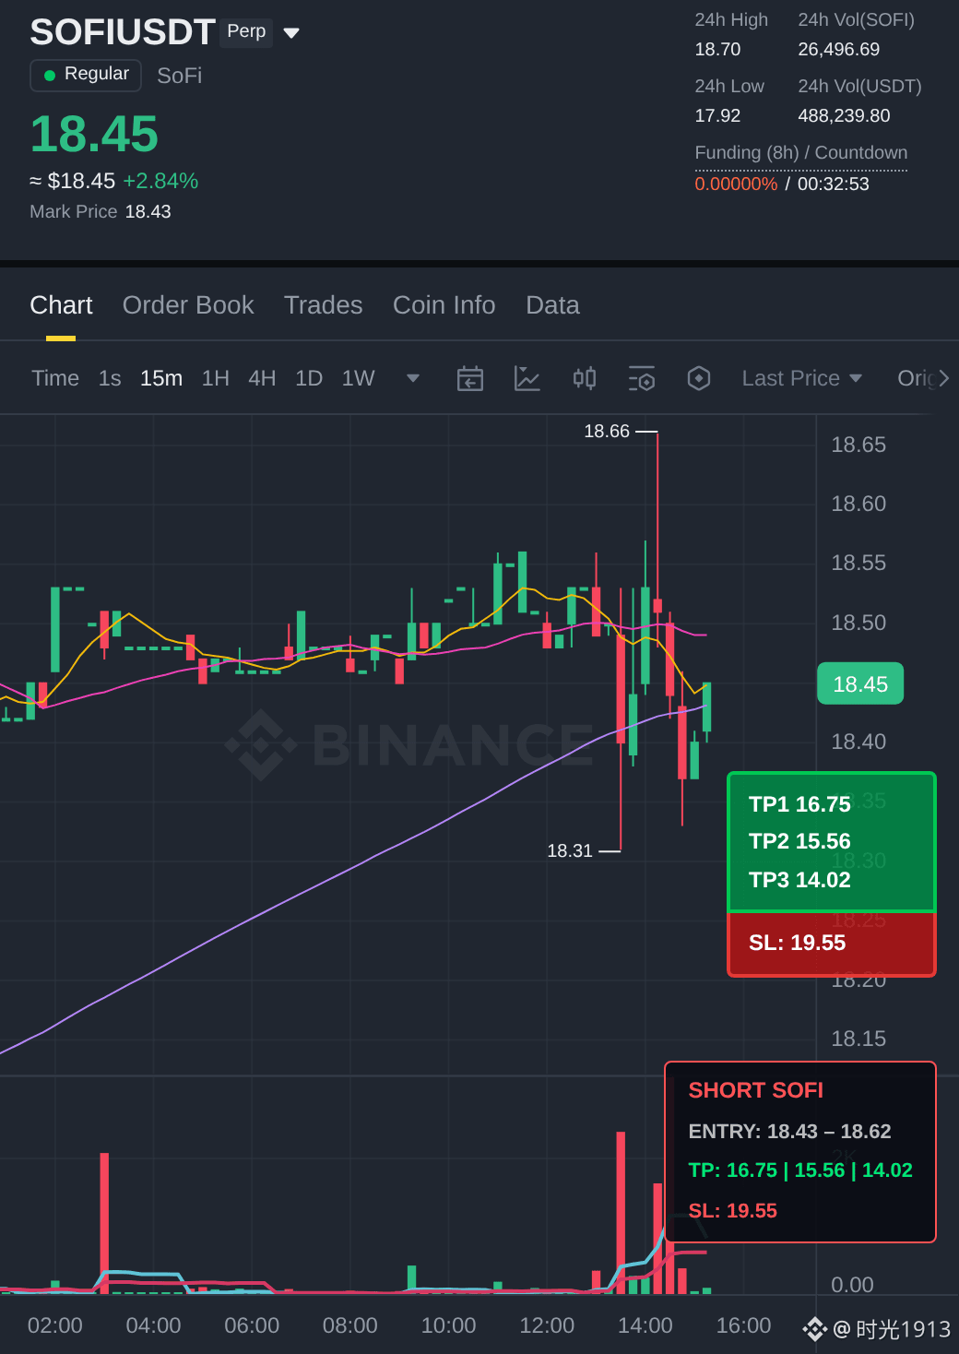Open the hexagon chart preferences icon
The width and height of the screenshot is (959, 1354).
(699, 378)
